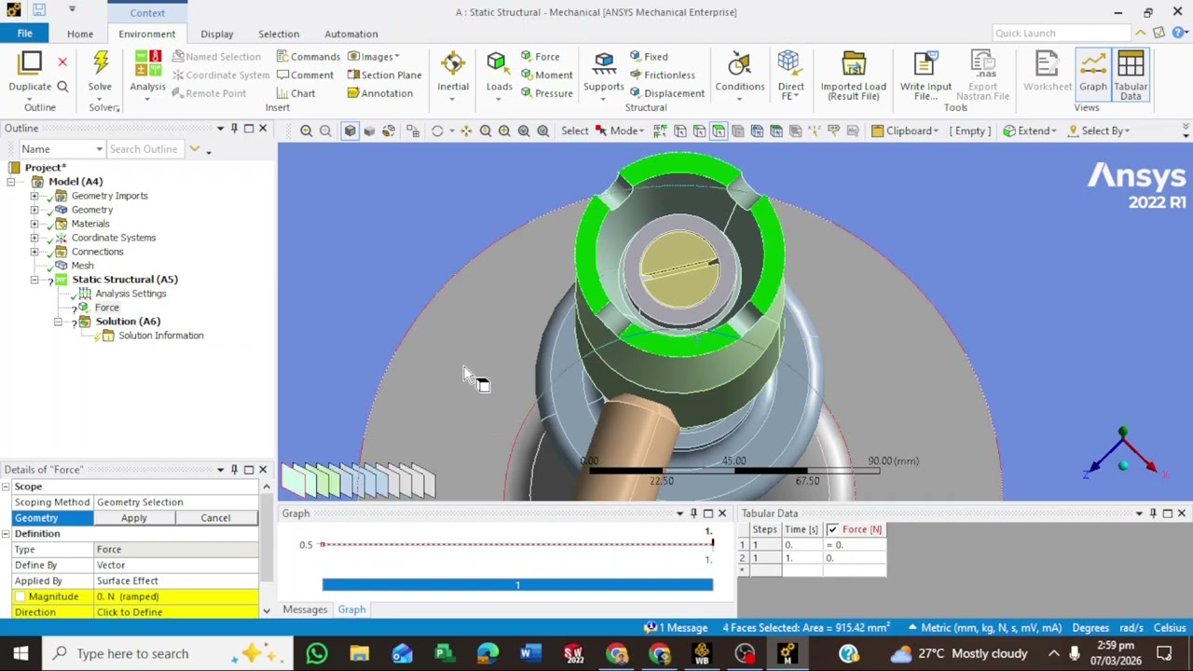Image resolution: width=1193 pixels, height=671 pixels.
Task: Click the Commands snippet tool
Action: (x=309, y=57)
